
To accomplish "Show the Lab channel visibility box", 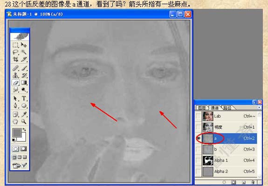I will click(x=198, y=116).
